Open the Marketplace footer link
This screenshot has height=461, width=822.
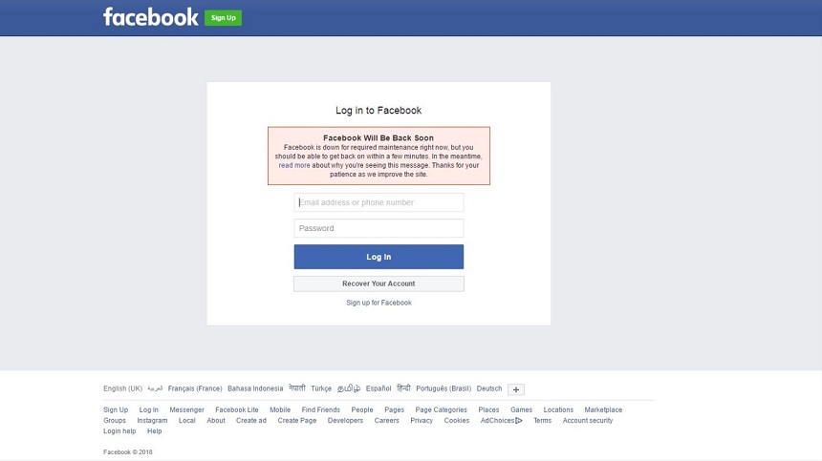[603, 409]
